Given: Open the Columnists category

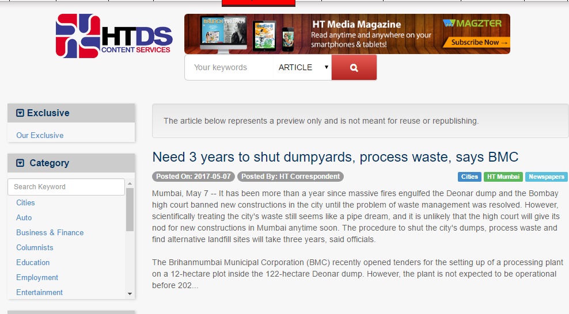Looking at the screenshot, I should [35, 248].
